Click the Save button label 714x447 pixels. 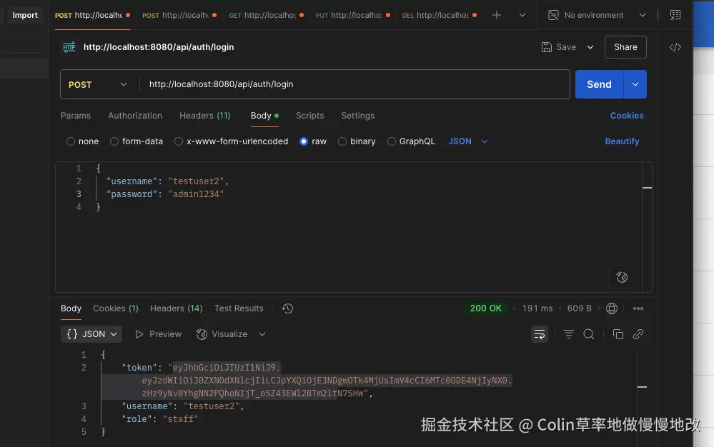pyautogui.click(x=566, y=47)
